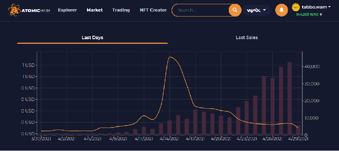Open the Market menu item
This screenshot has height=151, width=339.
pos(94,10)
